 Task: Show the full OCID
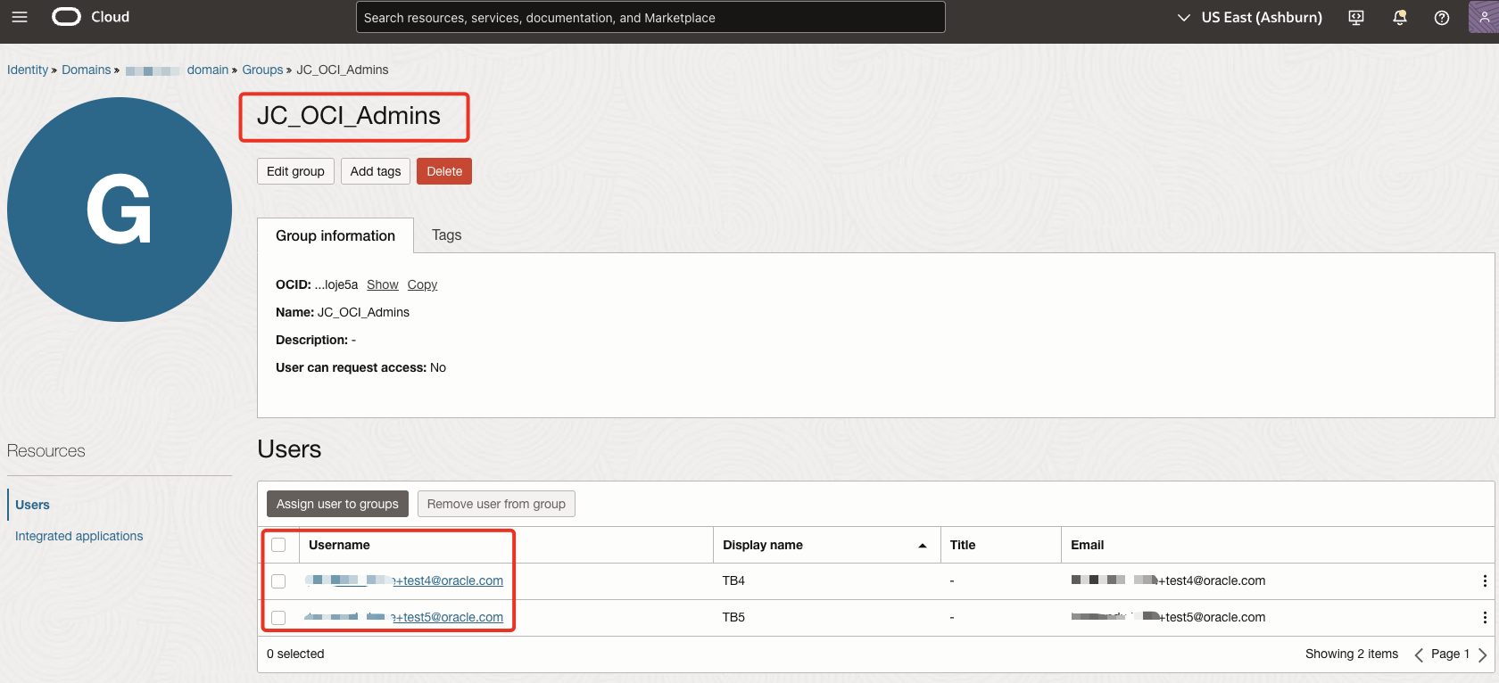383,284
